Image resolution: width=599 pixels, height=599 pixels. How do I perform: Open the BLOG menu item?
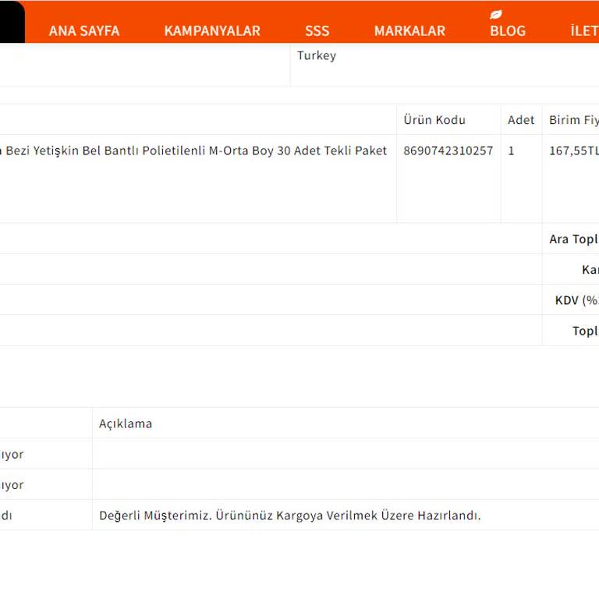pos(508,31)
